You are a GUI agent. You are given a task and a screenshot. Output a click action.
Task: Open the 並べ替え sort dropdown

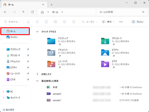(x=89, y=22)
